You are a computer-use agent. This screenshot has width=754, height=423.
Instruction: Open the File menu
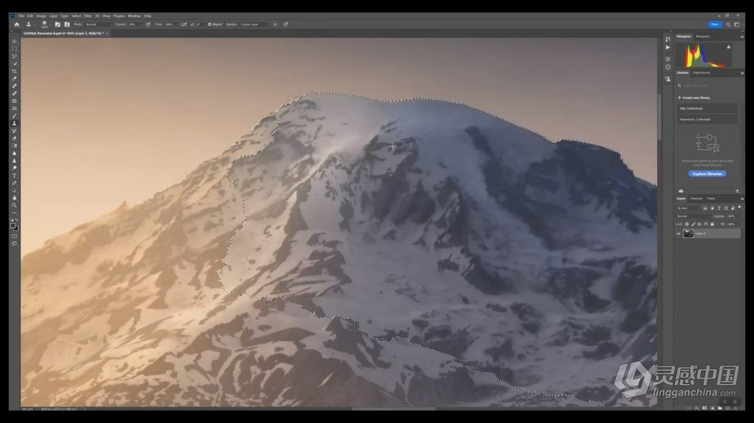click(x=21, y=16)
